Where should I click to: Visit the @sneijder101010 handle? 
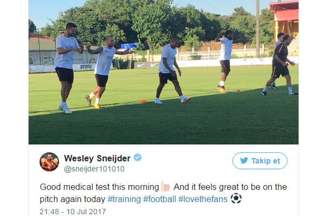click(x=94, y=169)
